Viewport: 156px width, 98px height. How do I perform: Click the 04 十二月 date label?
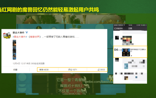(x=118, y=50)
